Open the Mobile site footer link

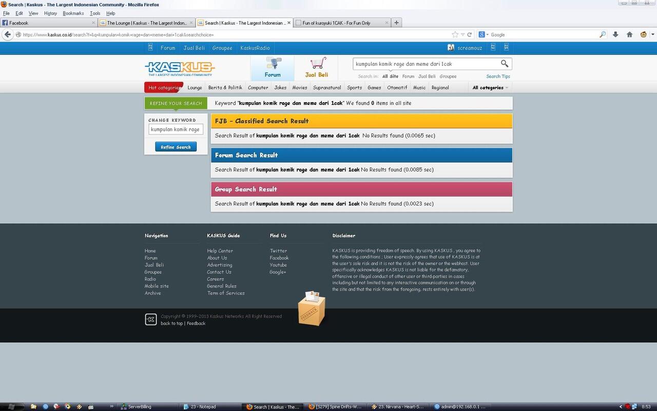[x=157, y=286]
